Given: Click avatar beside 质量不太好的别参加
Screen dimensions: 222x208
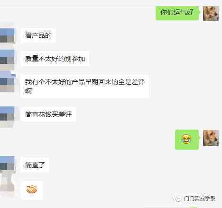Looking at the screenshot, I should pyautogui.click(x=7, y=60).
